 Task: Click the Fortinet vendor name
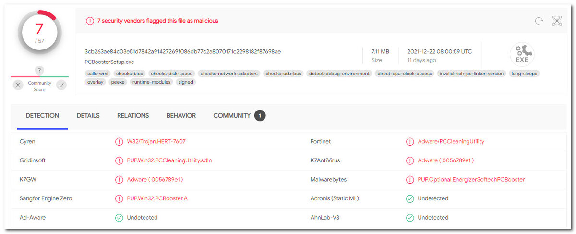pos(321,142)
